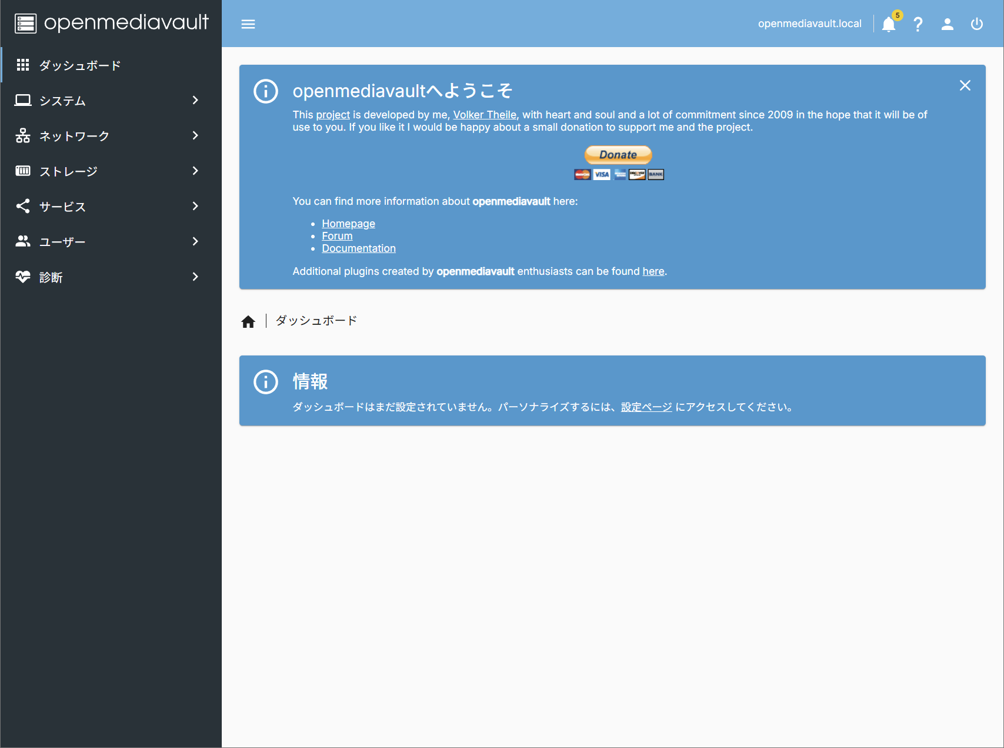Expand ユーザー with chevron arrow
This screenshot has height=748, width=1004.
pyautogui.click(x=195, y=241)
